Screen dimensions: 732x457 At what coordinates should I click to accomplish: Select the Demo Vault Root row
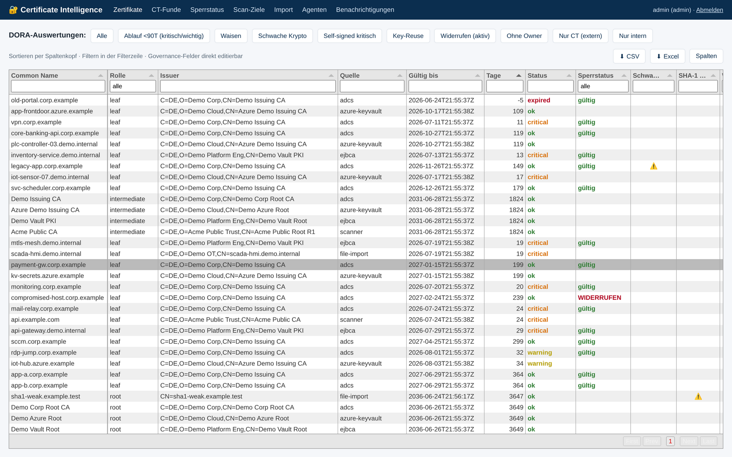click(365, 429)
